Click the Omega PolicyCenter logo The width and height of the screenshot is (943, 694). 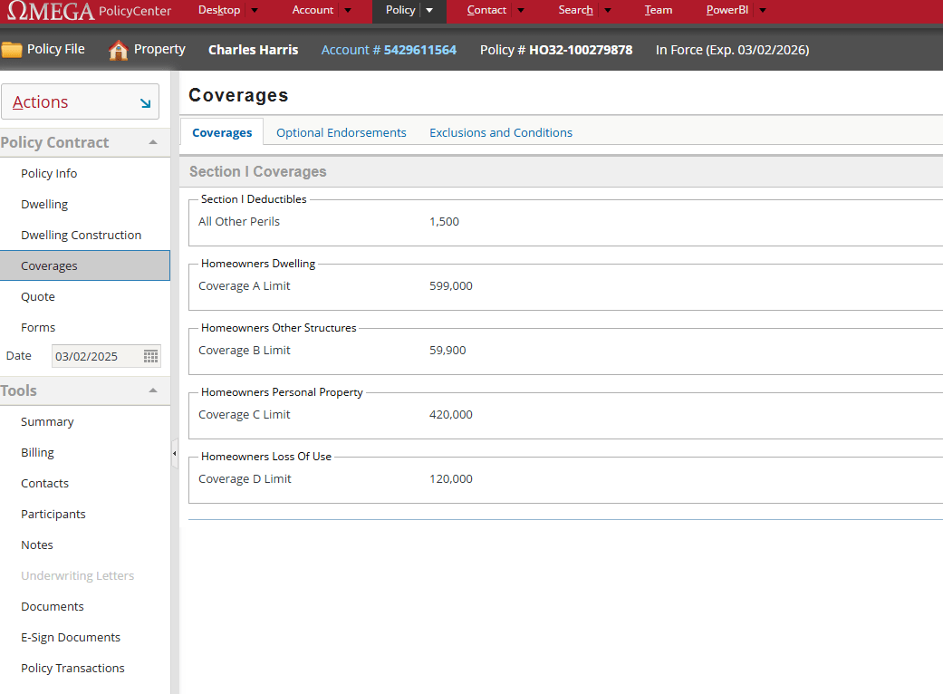(89, 10)
